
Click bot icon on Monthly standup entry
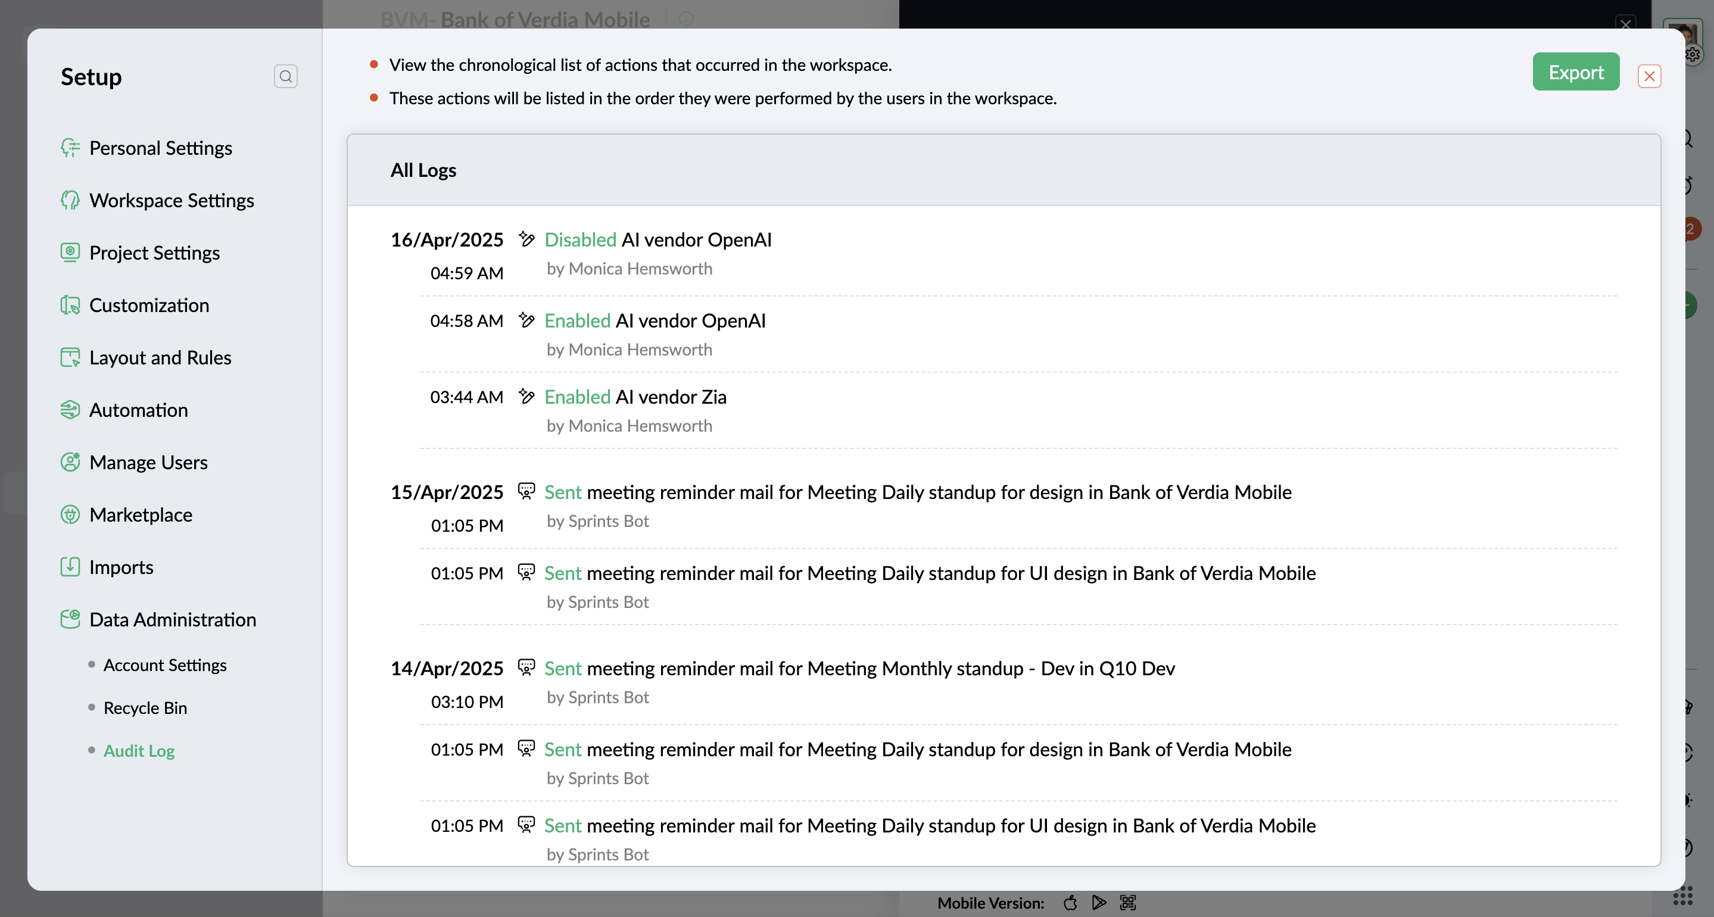(x=526, y=668)
